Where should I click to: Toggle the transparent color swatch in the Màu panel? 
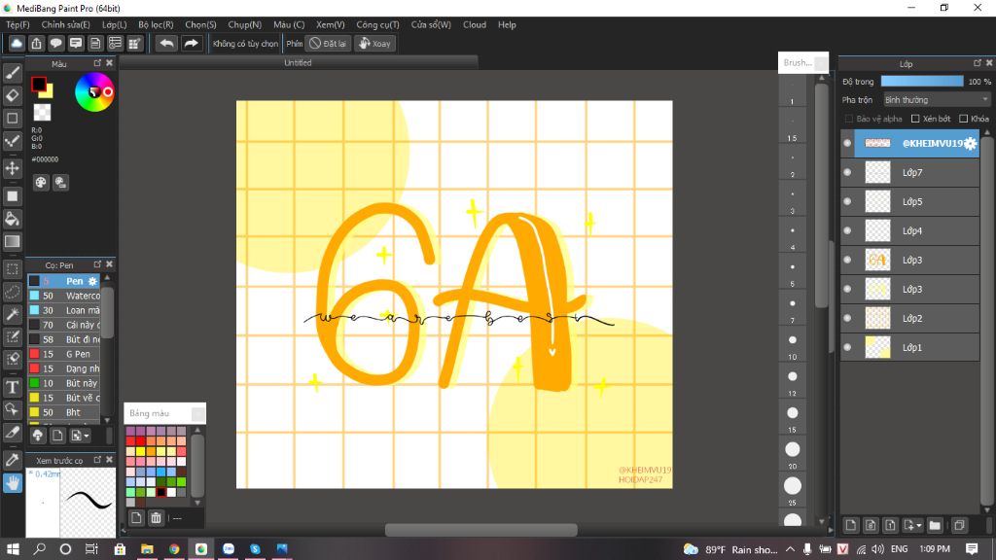coord(42,113)
